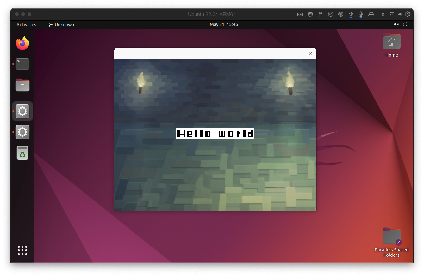This screenshot has width=424, height=276.
Task: Open Parallels USB device icon
Action: 321,14
